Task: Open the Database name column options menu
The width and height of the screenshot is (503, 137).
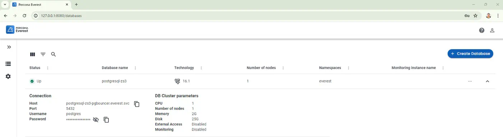Action: (135, 68)
